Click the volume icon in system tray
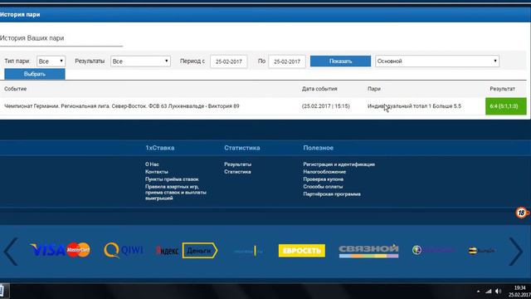 (498, 292)
